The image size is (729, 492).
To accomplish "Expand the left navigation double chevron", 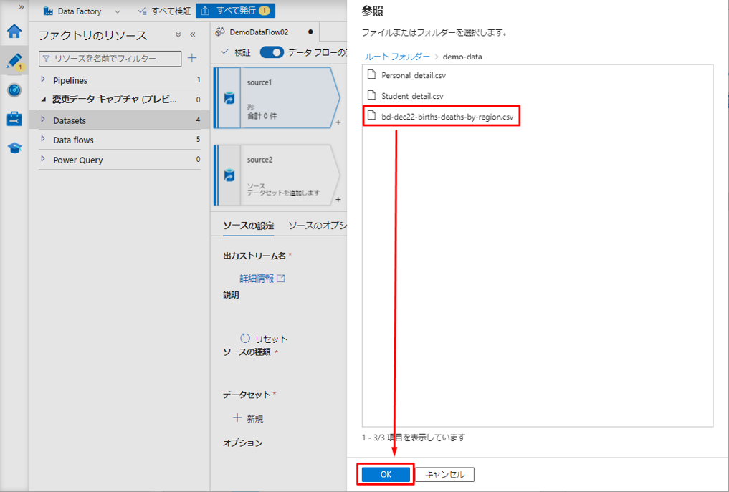I will click(x=21, y=7).
